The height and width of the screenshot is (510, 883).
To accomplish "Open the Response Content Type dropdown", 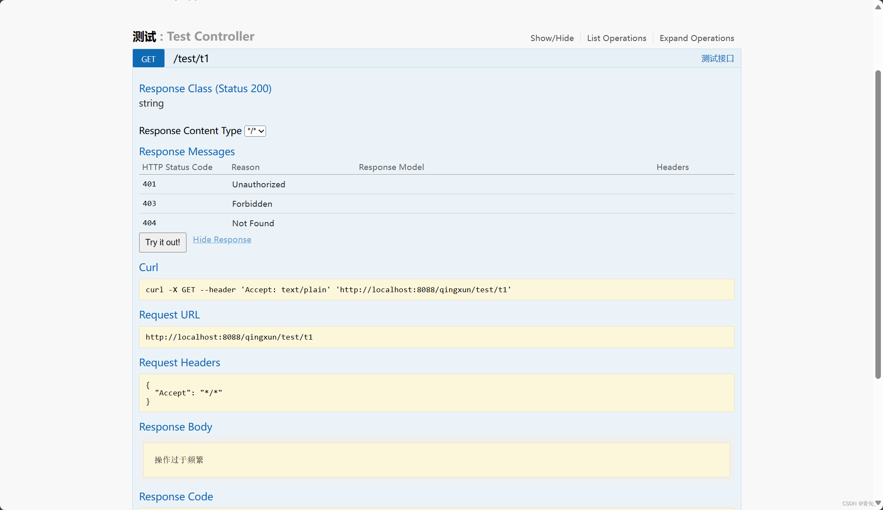I will pyautogui.click(x=255, y=131).
